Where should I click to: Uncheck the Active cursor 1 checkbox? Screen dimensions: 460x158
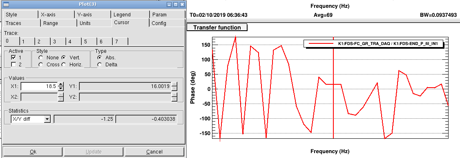pyautogui.click(x=13, y=58)
